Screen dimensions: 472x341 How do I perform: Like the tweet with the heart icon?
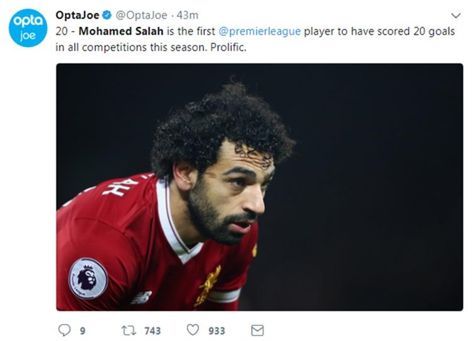[x=193, y=331]
